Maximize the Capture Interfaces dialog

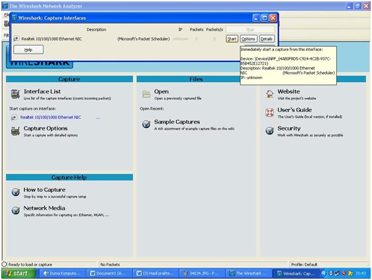pyautogui.click(x=265, y=18)
